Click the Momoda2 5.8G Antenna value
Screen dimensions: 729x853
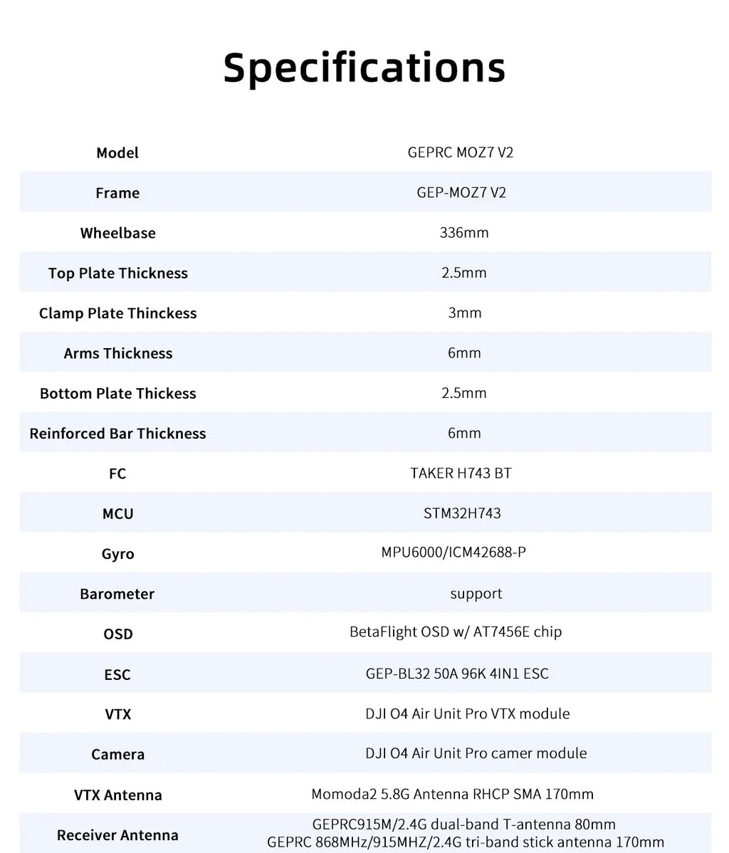click(x=453, y=794)
